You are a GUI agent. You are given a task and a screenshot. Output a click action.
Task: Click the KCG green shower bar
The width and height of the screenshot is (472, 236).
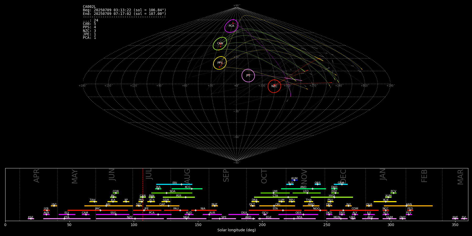click(187, 189)
